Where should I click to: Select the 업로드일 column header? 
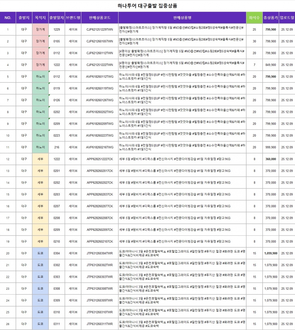pos(287,18)
